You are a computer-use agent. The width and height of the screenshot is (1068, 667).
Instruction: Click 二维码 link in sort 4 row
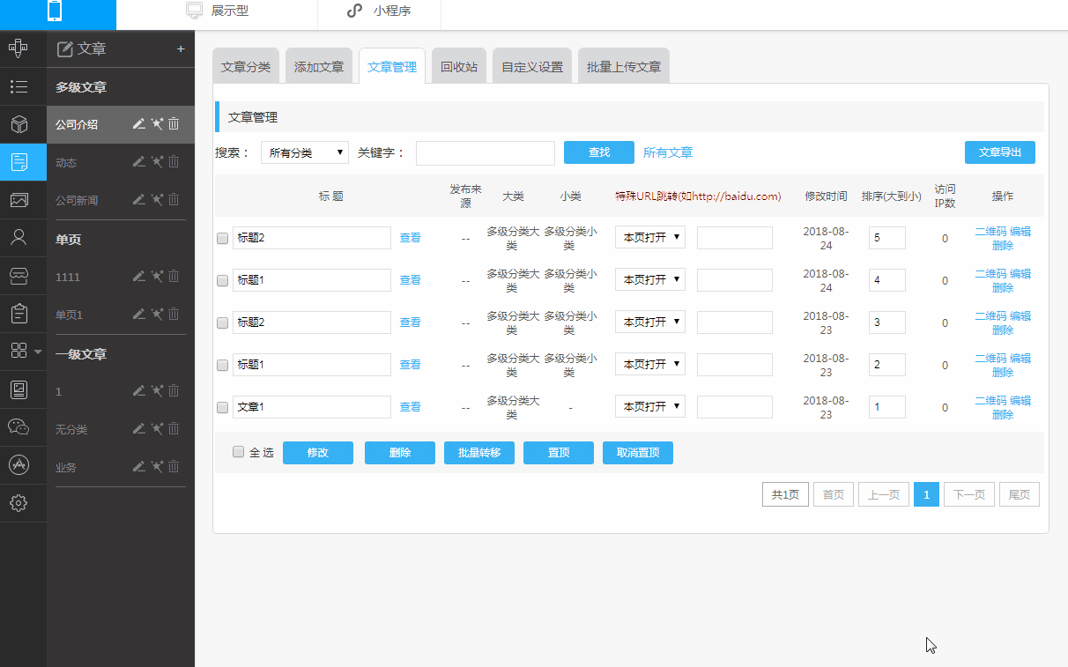[990, 274]
